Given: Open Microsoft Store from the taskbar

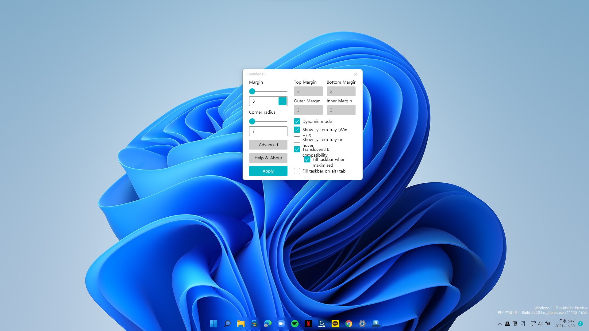Looking at the screenshot, I should [x=254, y=324].
